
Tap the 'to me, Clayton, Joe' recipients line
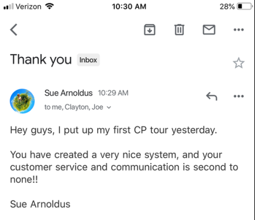pos(74,107)
